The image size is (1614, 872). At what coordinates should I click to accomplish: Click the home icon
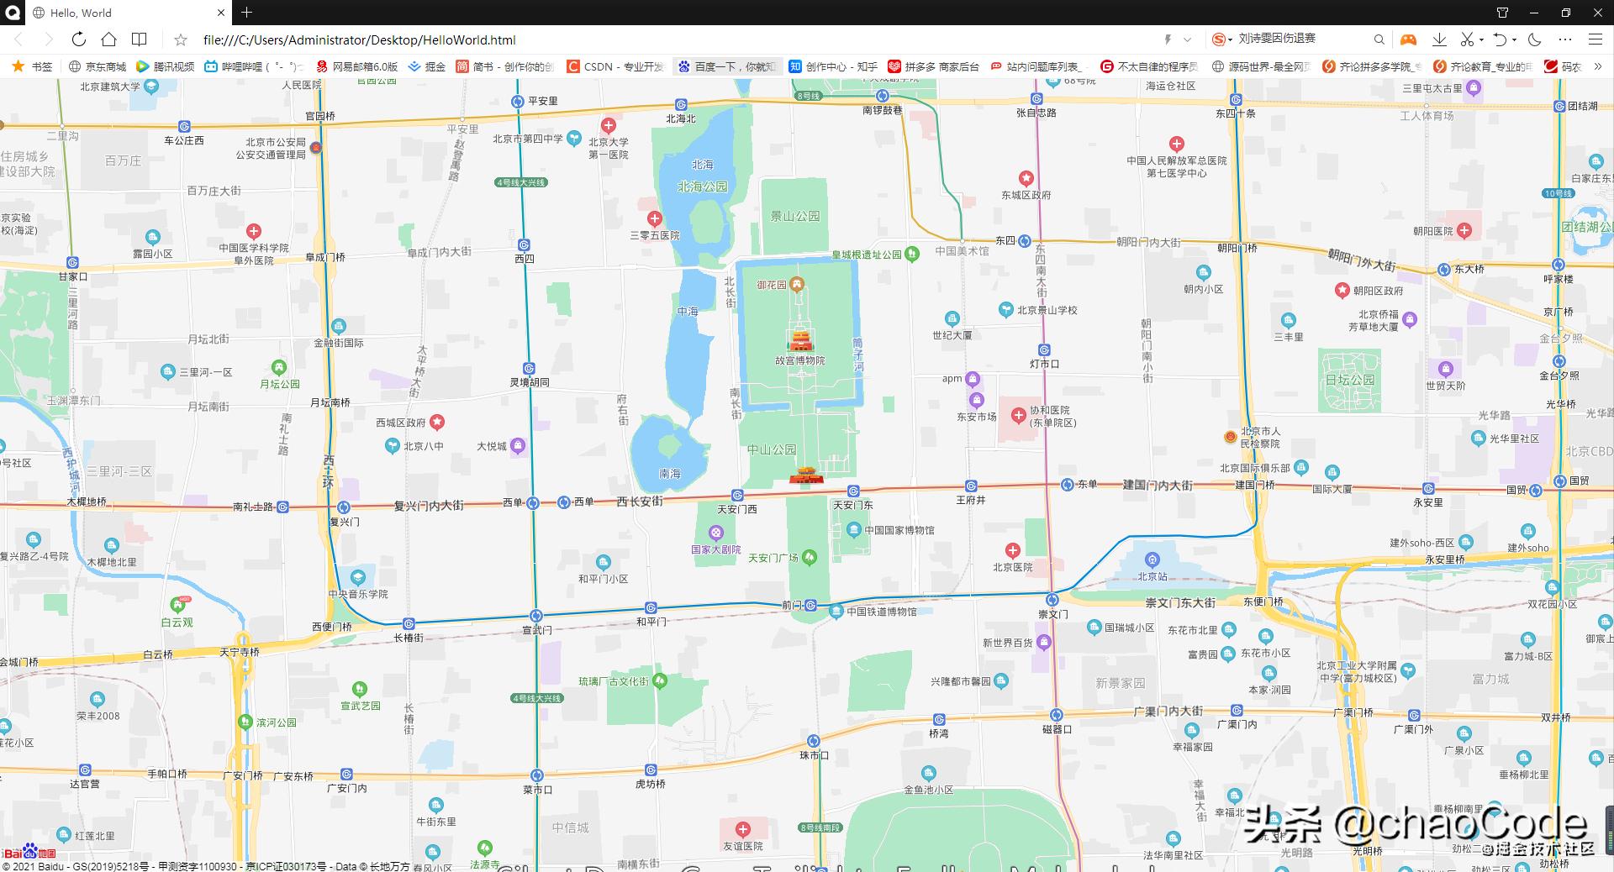(x=108, y=39)
